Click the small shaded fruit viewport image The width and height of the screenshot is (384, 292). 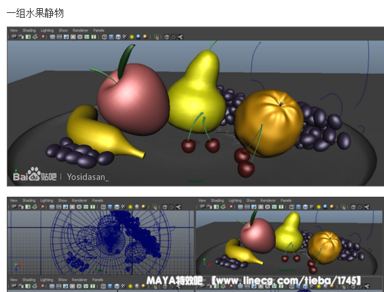pyautogui.click(x=290, y=242)
